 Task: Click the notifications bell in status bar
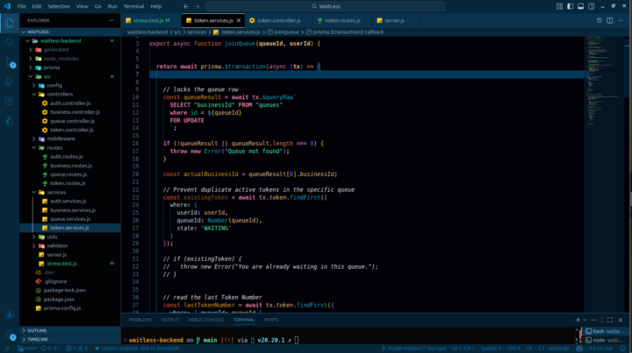tap(622, 349)
